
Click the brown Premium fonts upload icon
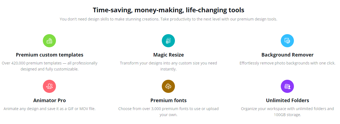click(x=168, y=86)
